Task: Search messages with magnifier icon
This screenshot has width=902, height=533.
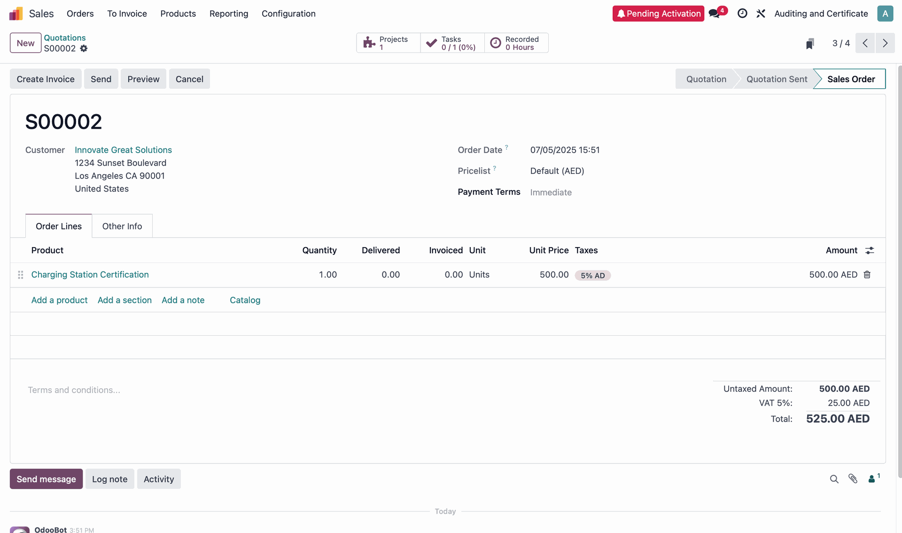Action: coord(834,479)
